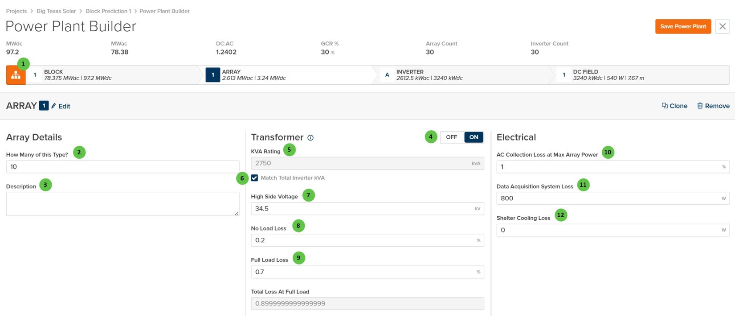Uncheck Match Total Inverter kVA checkbox
The width and height of the screenshot is (735, 318).
tap(254, 178)
